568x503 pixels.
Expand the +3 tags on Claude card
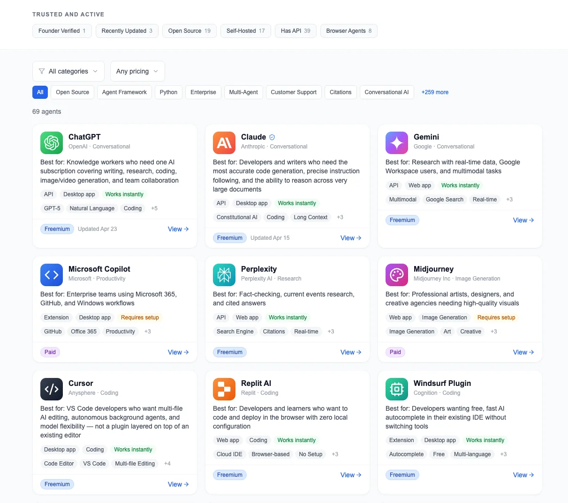pyautogui.click(x=340, y=217)
